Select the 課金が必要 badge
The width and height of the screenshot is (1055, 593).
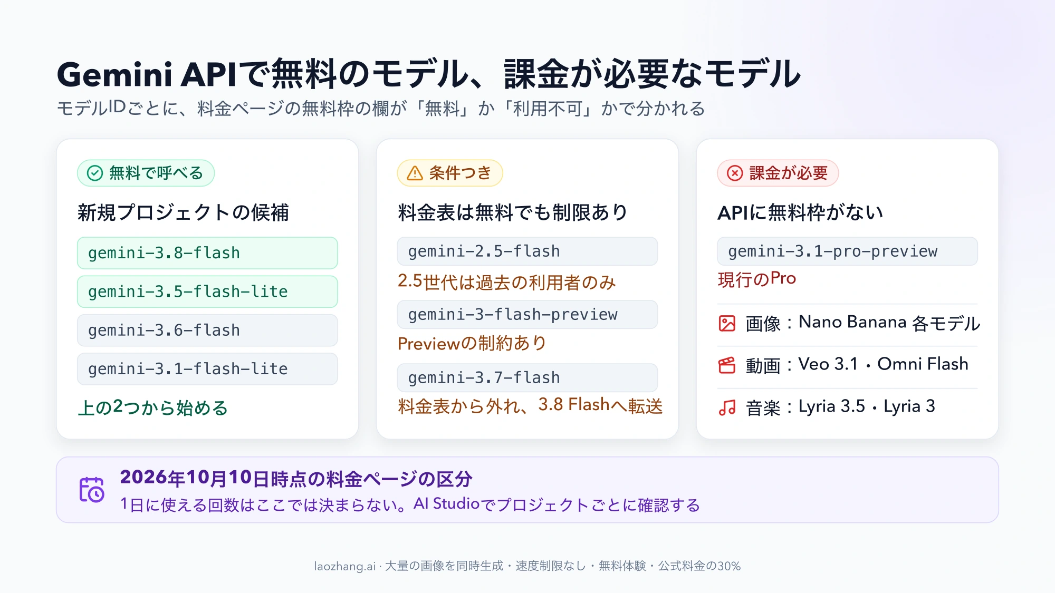(778, 173)
